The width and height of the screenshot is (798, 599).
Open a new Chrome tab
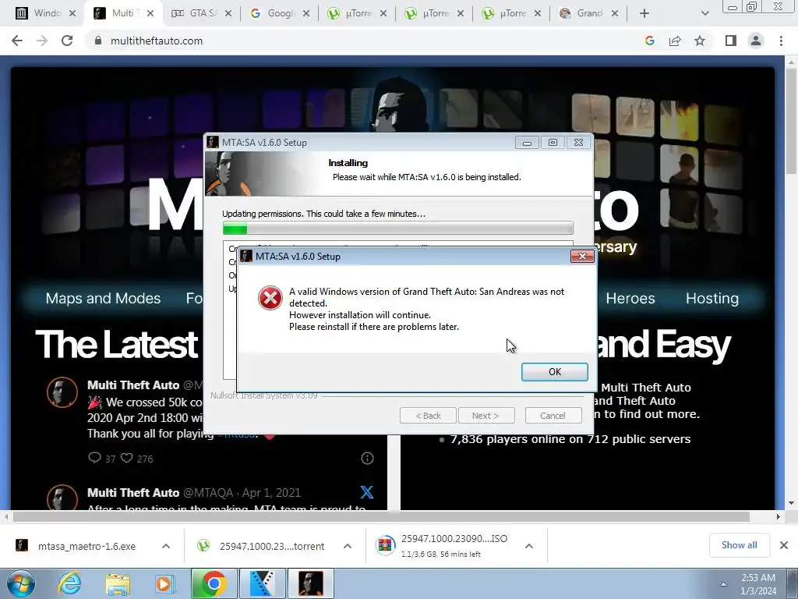644,13
